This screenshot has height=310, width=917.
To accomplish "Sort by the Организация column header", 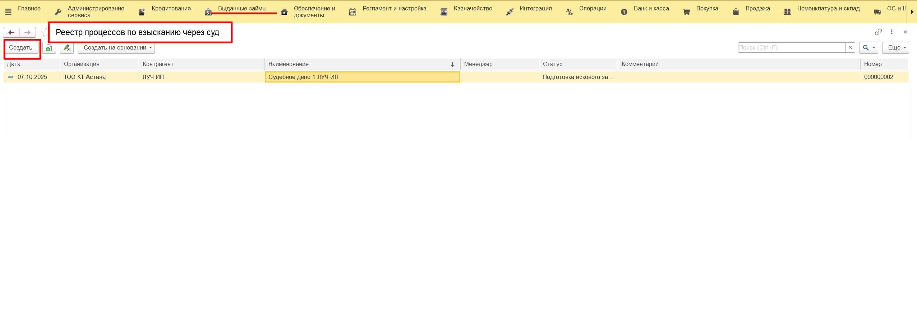I will pyautogui.click(x=100, y=64).
